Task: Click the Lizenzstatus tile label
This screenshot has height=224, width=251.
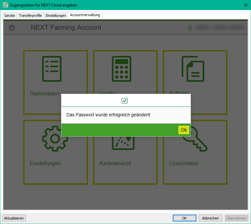Action: point(183,164)
